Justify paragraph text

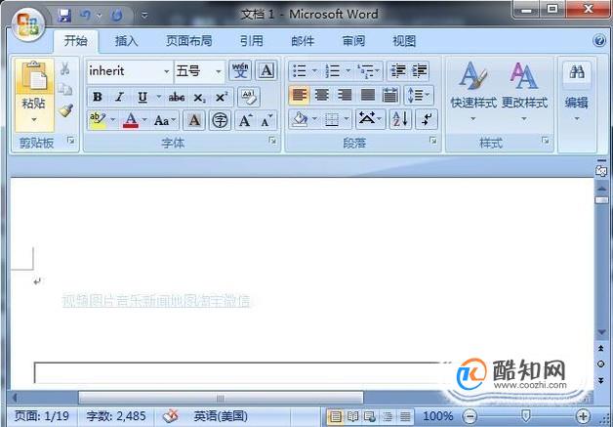367,95
